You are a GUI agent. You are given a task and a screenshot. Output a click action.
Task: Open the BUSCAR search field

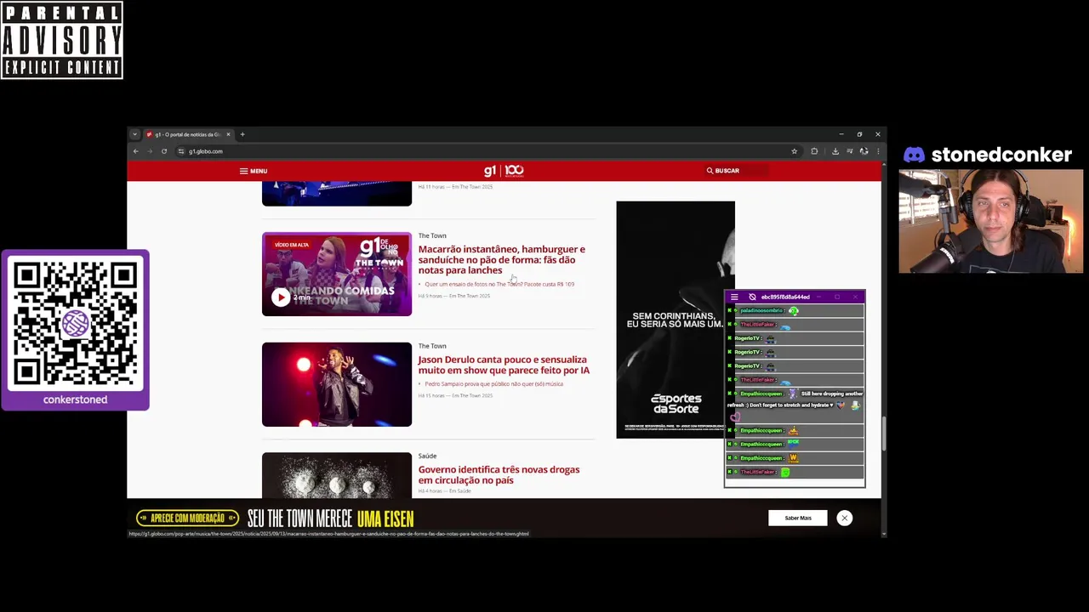737,171
